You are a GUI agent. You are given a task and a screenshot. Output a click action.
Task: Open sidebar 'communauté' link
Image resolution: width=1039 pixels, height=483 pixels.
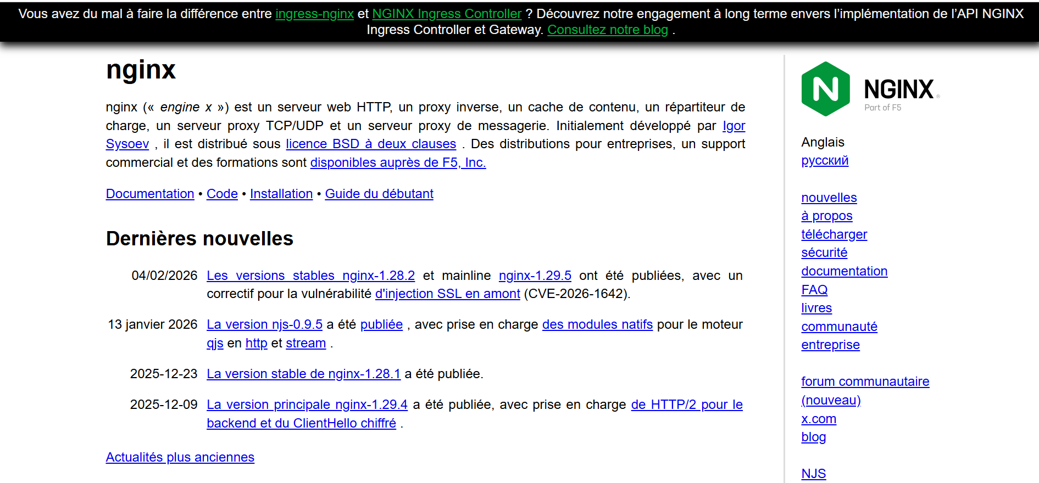tap(839, 327)
